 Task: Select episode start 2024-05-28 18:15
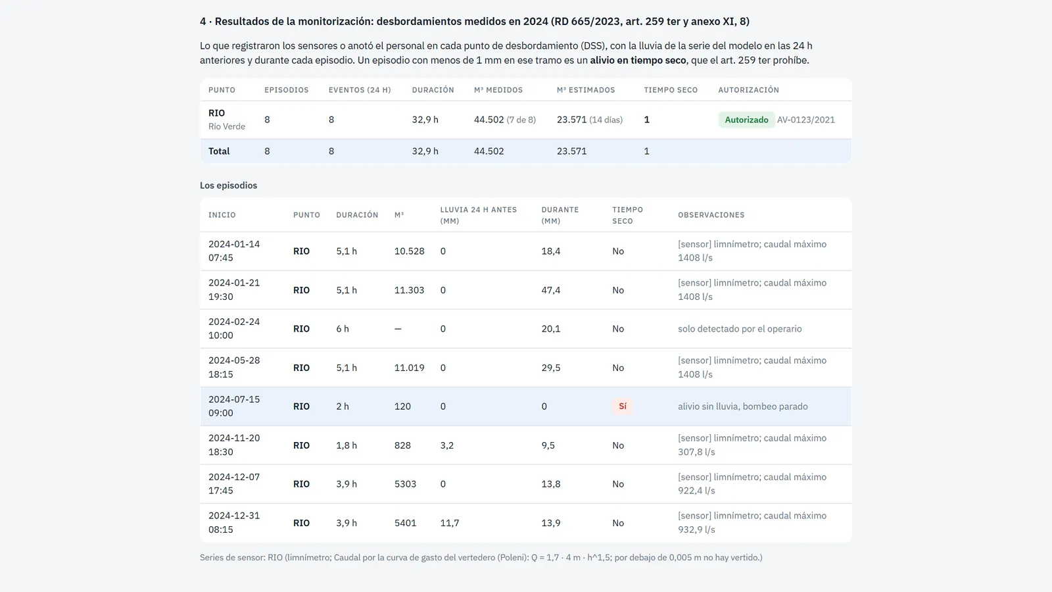(234, 367)
